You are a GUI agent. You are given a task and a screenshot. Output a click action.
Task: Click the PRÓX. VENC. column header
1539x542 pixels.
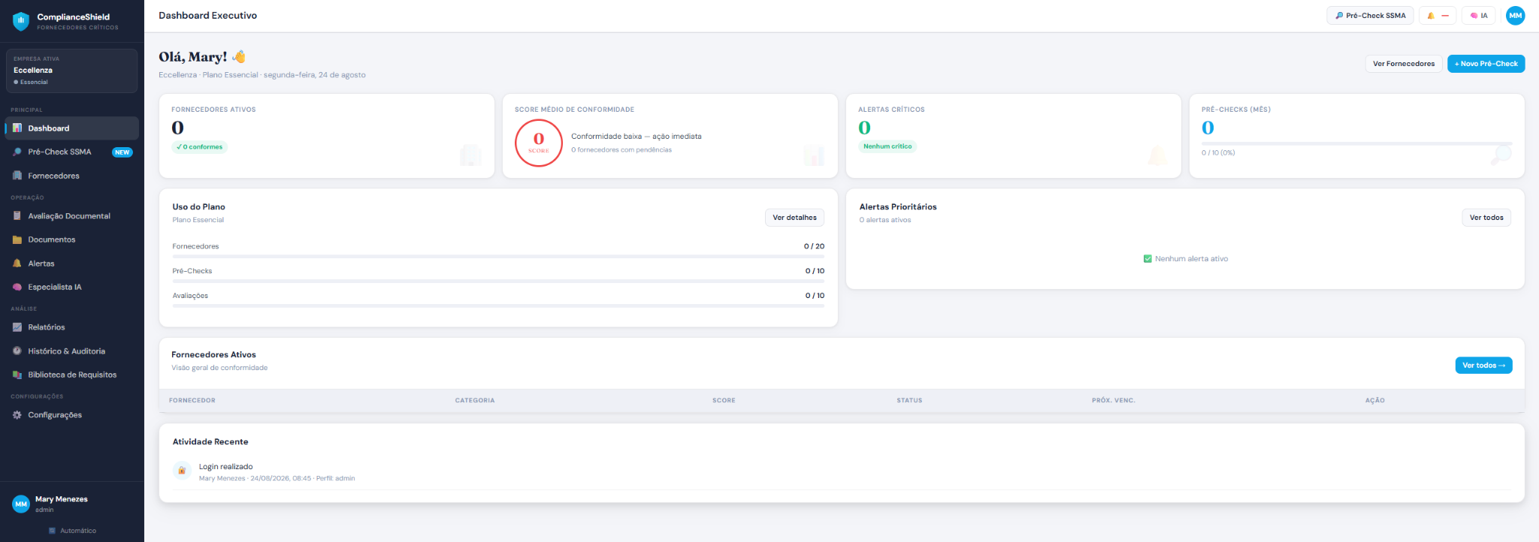[1114, 401]
